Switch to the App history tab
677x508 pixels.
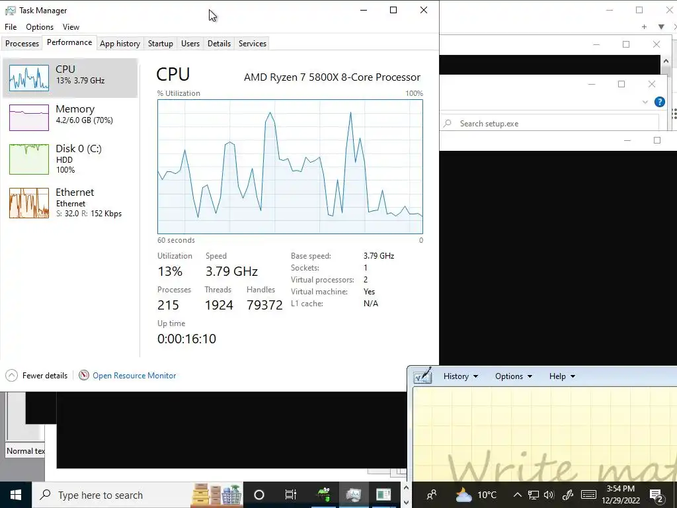(120, 44)
